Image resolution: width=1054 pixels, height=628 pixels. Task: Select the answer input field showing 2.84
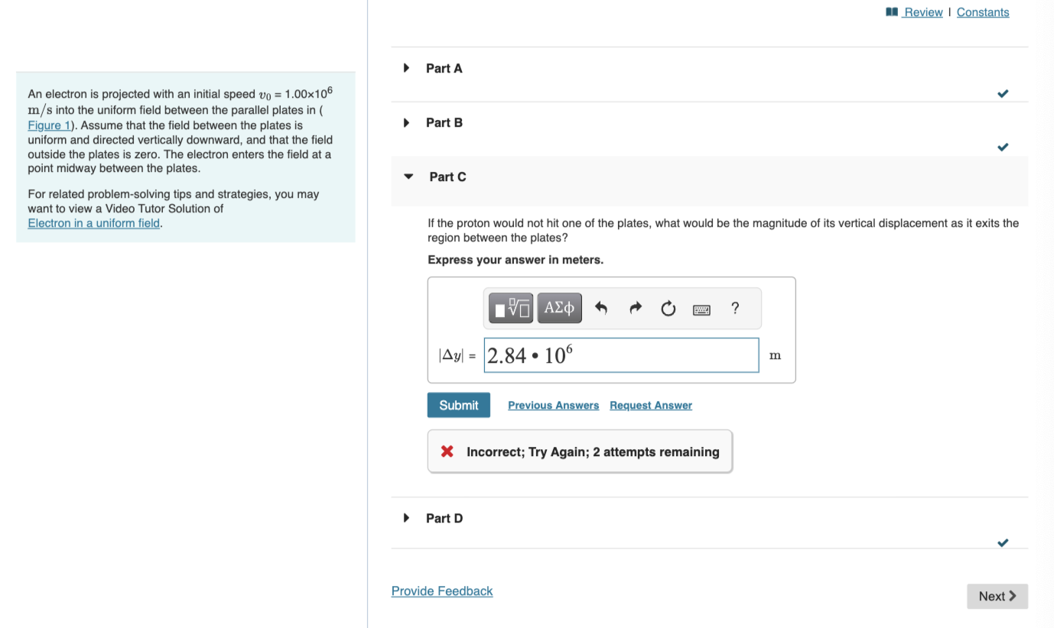[x=621, y=354]
